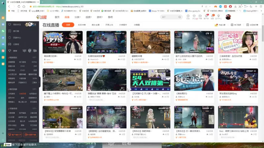Expand 全部 next to 手游休闲 section

point(35,109)
